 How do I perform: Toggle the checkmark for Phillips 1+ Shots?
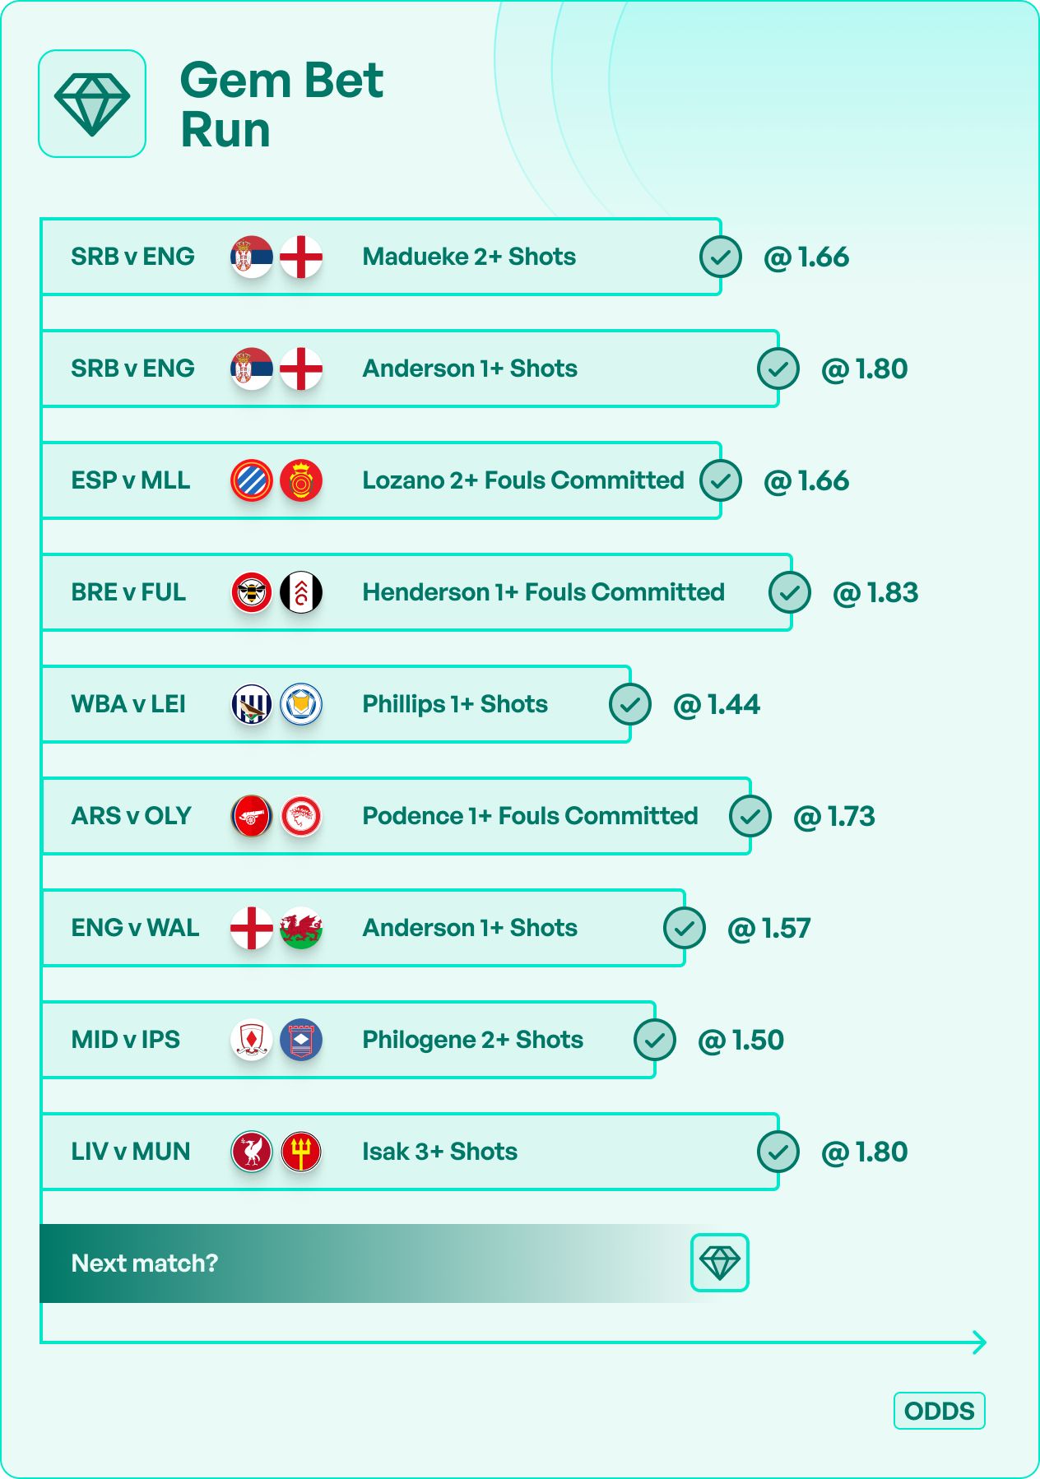point(630,704)
